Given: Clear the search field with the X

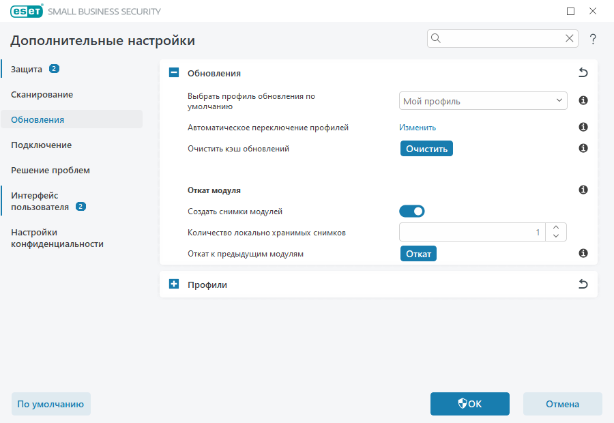Looking at the screenshot, I should (570, 38).
